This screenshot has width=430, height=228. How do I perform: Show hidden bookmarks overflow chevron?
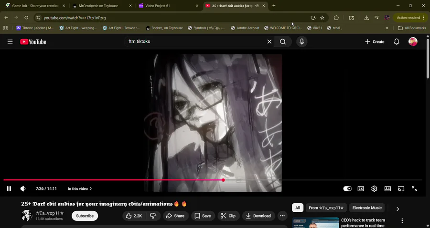coord(387,28)
